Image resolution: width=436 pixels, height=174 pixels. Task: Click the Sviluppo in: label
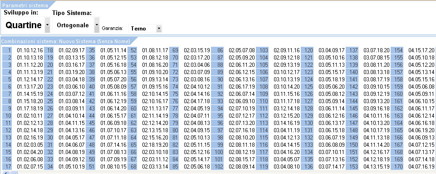pos(21,13)
